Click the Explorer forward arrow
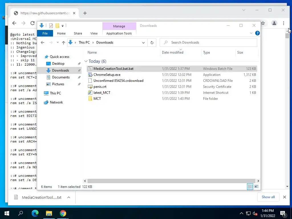 point(51,42)
